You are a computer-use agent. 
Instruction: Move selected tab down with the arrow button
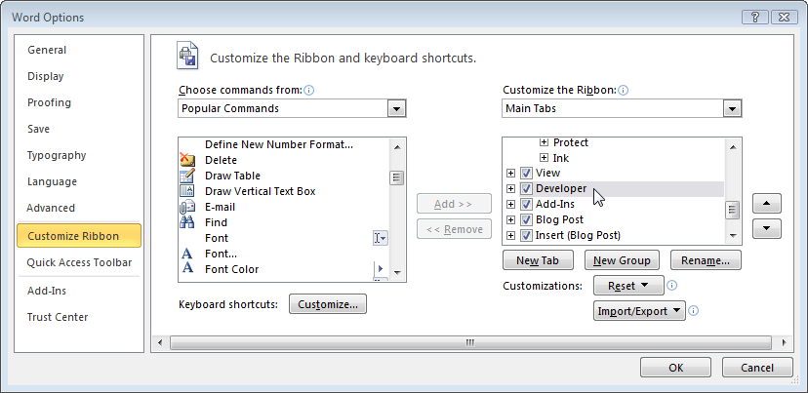(767, 229)
